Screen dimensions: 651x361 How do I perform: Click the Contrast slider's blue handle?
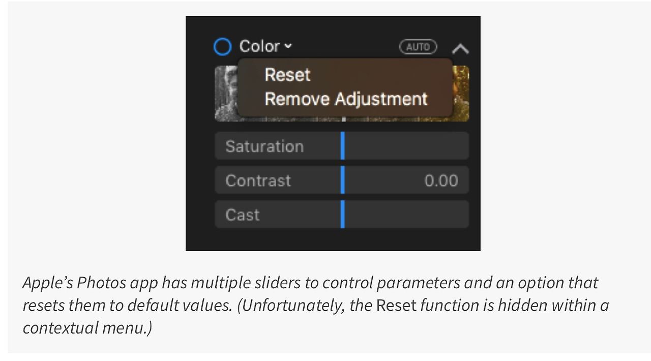pos(343,180)
